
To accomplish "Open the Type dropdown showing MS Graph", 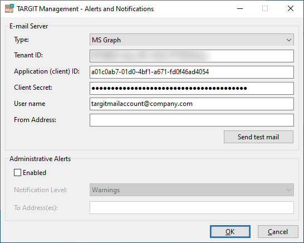I will (192, 40).
